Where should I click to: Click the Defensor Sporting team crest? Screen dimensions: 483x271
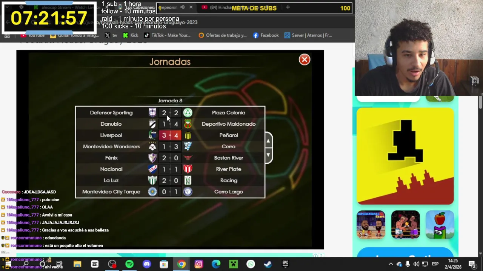(152, 113)
